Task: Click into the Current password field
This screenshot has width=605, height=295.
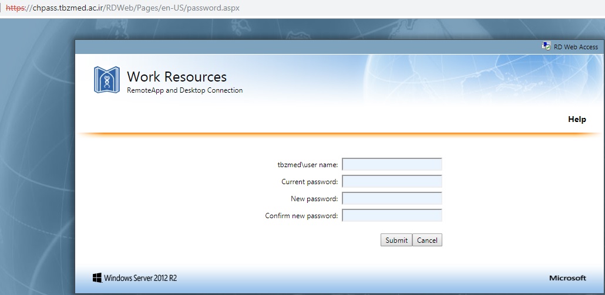Action: tap(392, 182)
